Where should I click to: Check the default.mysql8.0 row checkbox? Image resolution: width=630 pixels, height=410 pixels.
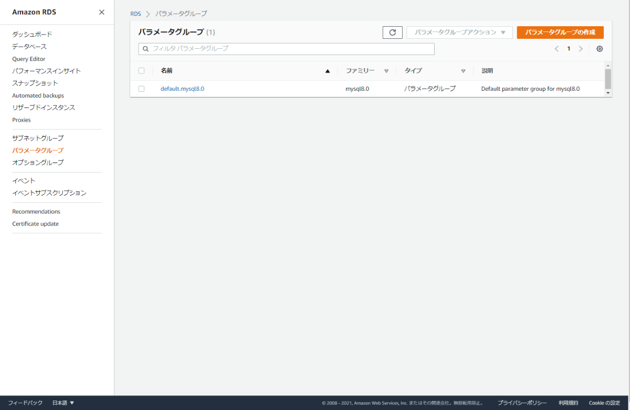click(141, 89)
